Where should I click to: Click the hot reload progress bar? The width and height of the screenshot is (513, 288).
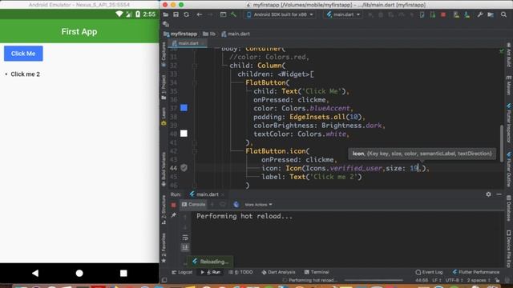[374, 280]
